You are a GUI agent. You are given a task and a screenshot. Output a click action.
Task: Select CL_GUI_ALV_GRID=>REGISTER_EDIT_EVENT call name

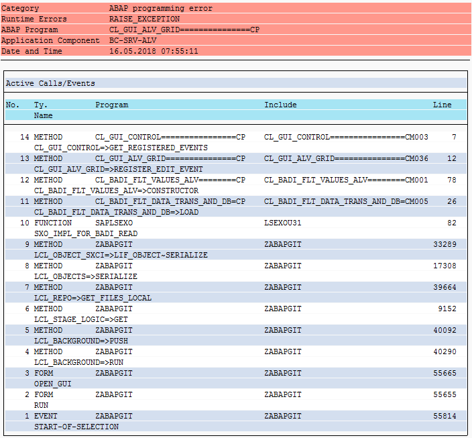[x=118, y=169]
